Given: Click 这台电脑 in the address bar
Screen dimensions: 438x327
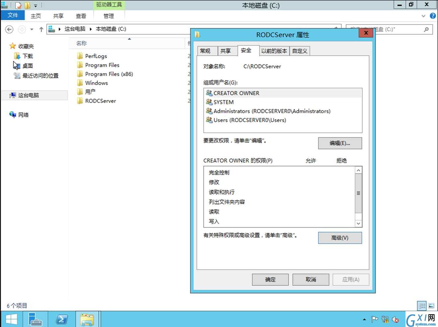Looking at the screenshot, I should pyautogui.click(x=75, y=29).
